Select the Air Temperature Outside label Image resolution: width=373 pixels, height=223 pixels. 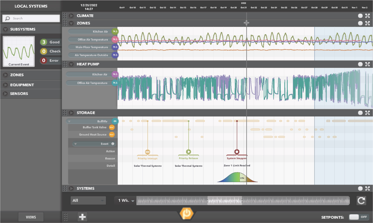91,55
